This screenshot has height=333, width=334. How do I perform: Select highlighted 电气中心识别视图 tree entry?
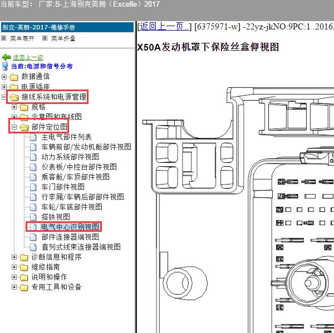(70, 227)
